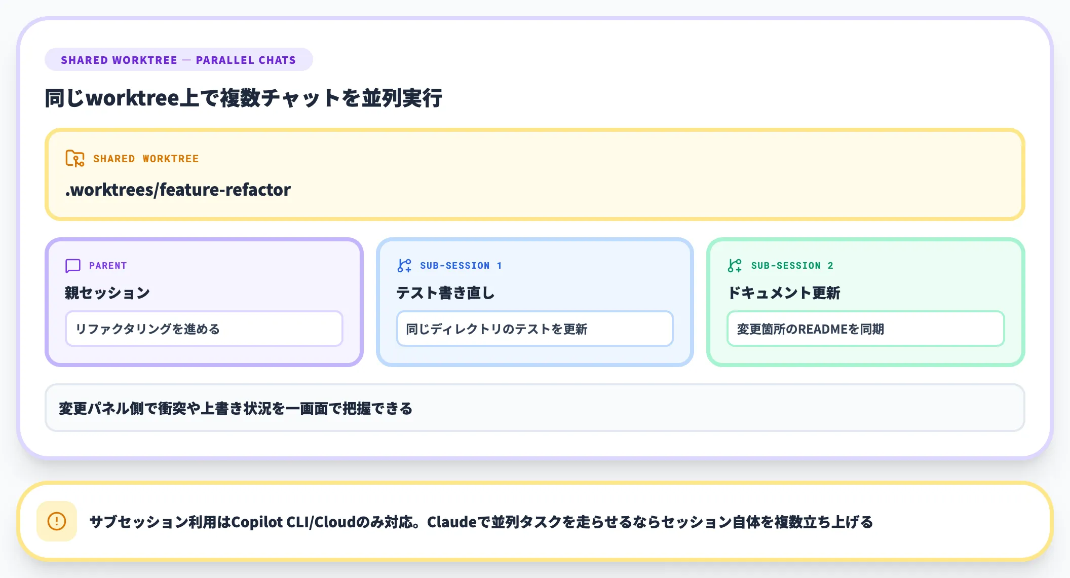Click the 同じディレクトリのテストを更新 field
Screen dimensions: 1070x578
[x=534, y=329]
